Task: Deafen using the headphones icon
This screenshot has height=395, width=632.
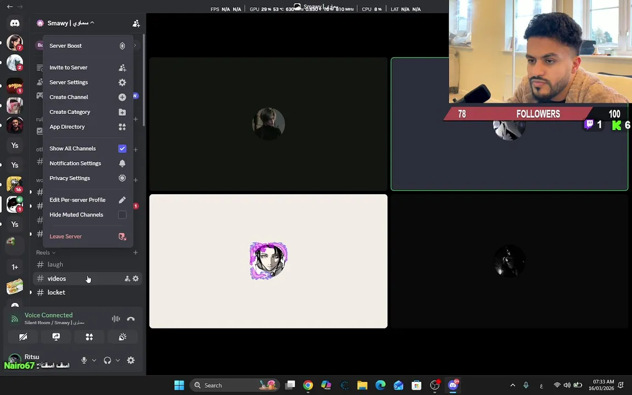Action: (107, 360)
